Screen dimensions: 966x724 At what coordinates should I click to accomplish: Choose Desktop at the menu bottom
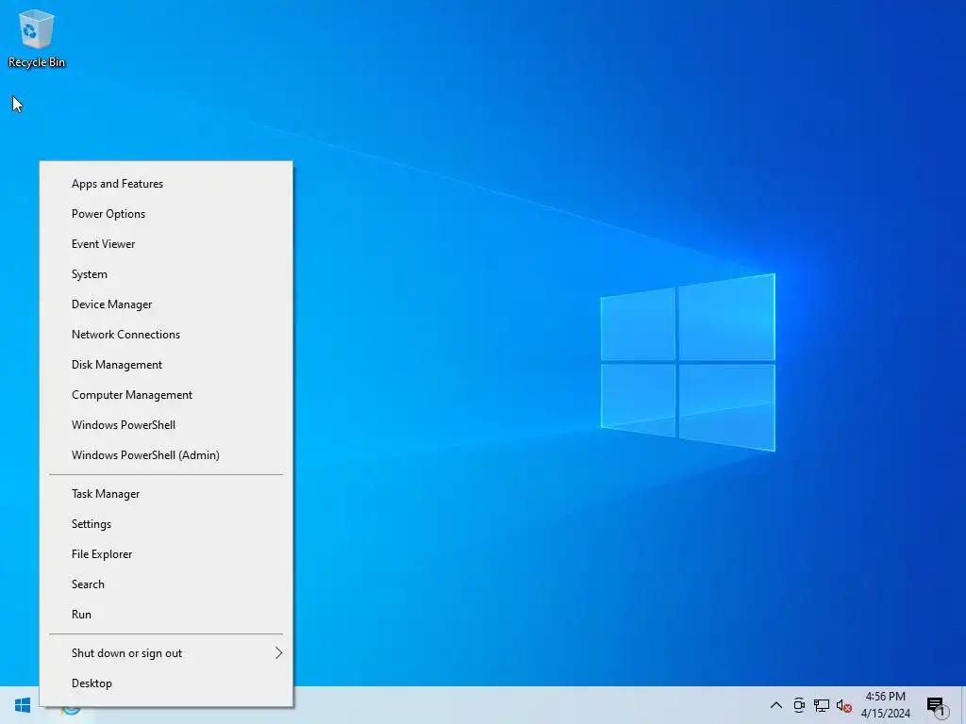(166, 683)
